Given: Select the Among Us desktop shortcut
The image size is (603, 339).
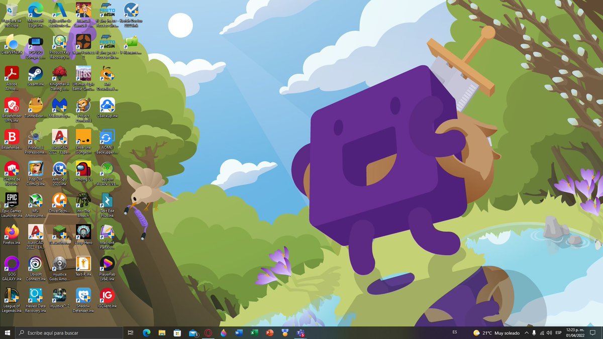Looking at the screenshot, I should pos(83,172).
